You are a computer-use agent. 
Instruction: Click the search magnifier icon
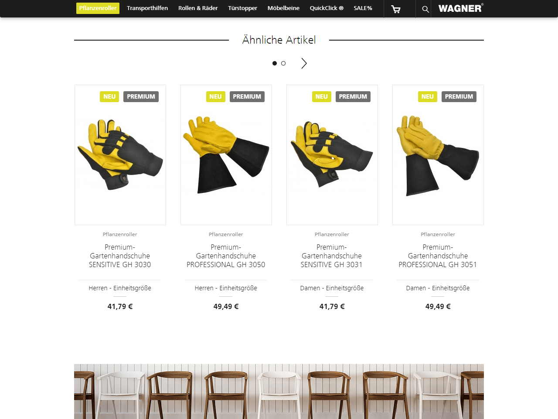pyautogui.click(x=425, y=9)
